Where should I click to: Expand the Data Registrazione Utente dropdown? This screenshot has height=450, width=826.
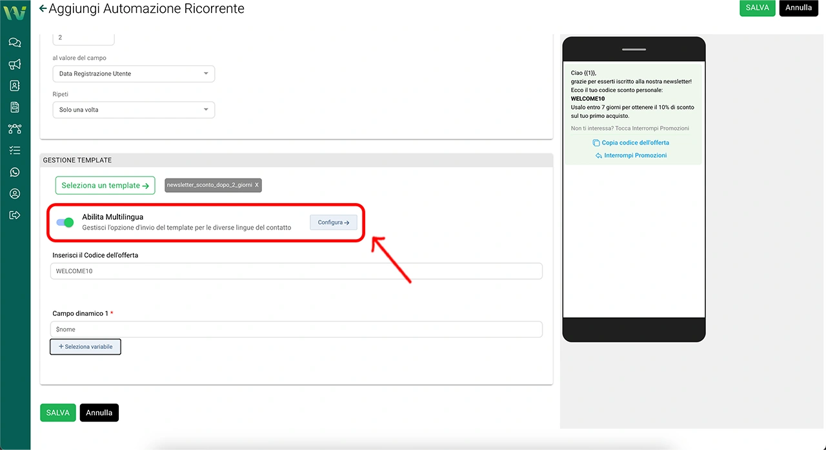[133, 73]
